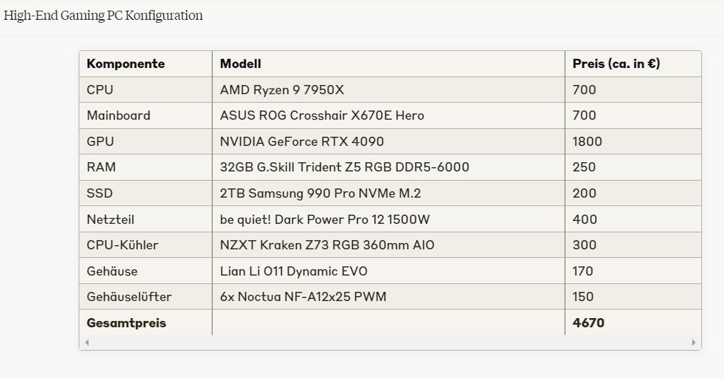Click the High-End Gaming PC Konfiguration title
The width and height of the screenshot is (724, 379).
pos(103,16)
